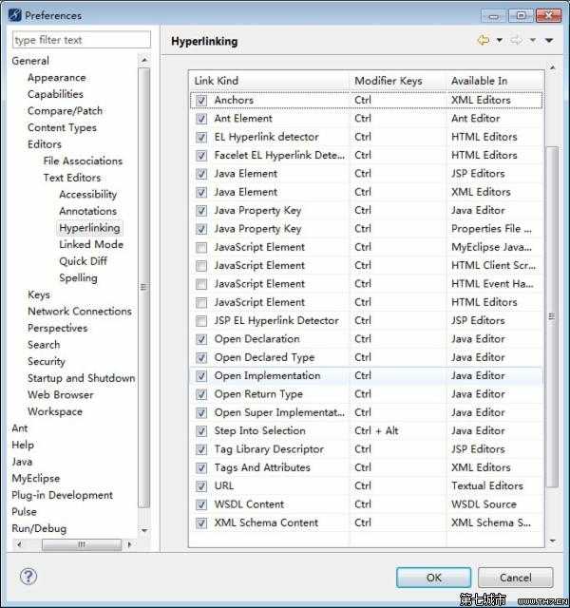Click tree vertical scrollbar up arrow
The image size is (570, 608).
(144, 60)
